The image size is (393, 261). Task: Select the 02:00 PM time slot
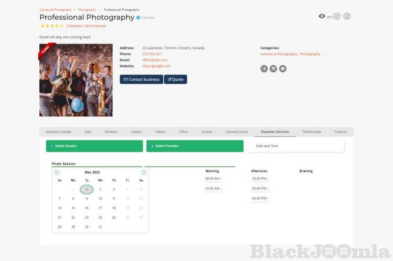click(259, 189)
